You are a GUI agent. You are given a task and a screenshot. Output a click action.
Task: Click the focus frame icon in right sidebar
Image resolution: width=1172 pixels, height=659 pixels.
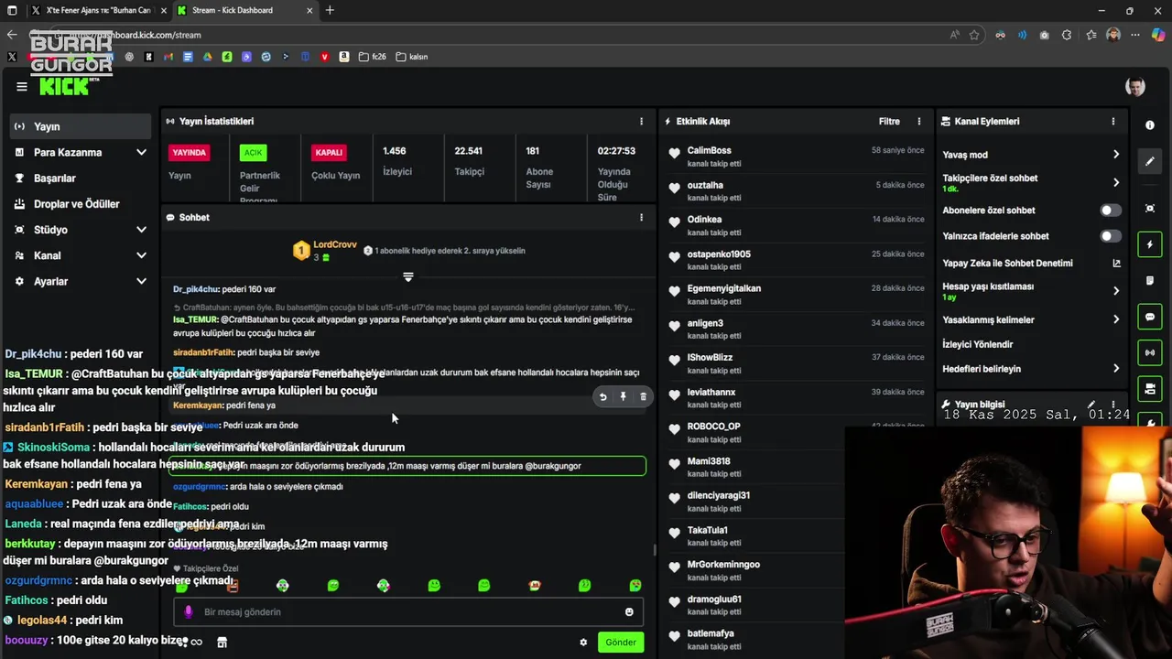click(1150, 209)
